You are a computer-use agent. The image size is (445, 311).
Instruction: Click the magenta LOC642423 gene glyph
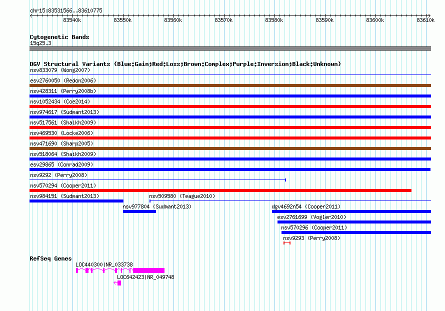click(x=117, y=283)
